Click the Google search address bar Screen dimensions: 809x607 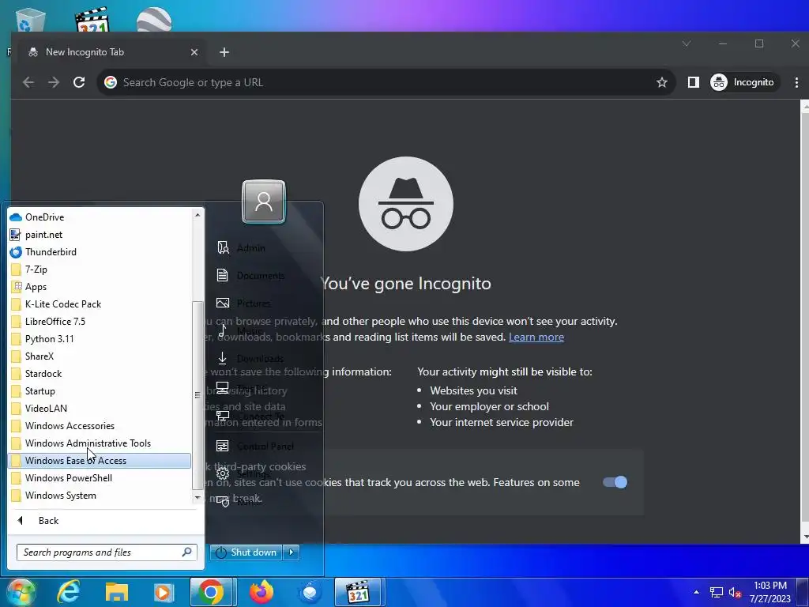coord(386,82)
